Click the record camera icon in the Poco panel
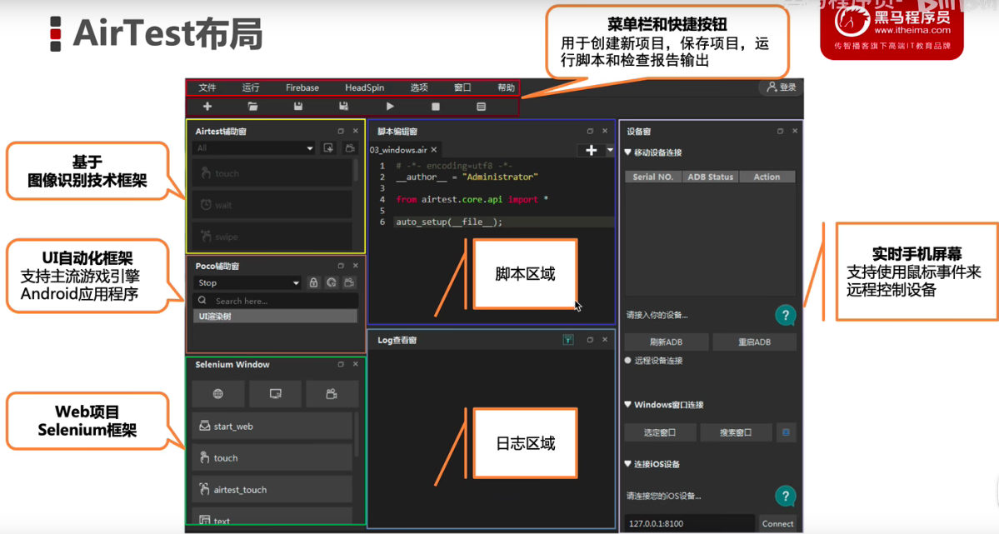The width and height of the screenshot is (999, 534). tap(349, 282)
